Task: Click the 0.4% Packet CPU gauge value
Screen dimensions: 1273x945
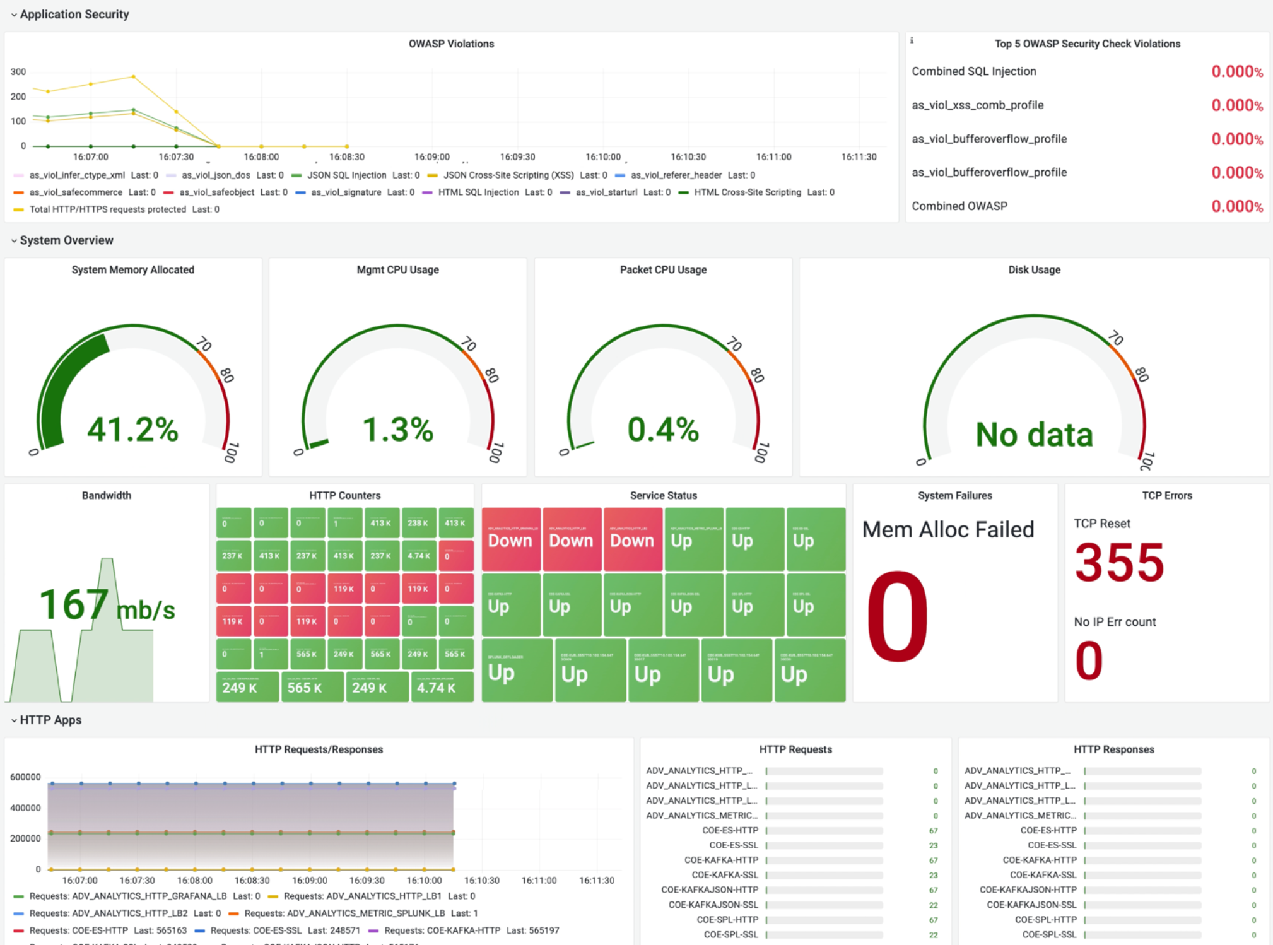Action: point(663,429)
